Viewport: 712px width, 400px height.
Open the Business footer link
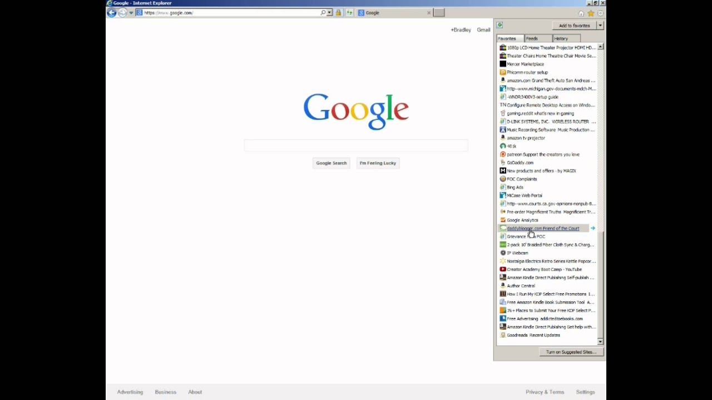[165, 392]
